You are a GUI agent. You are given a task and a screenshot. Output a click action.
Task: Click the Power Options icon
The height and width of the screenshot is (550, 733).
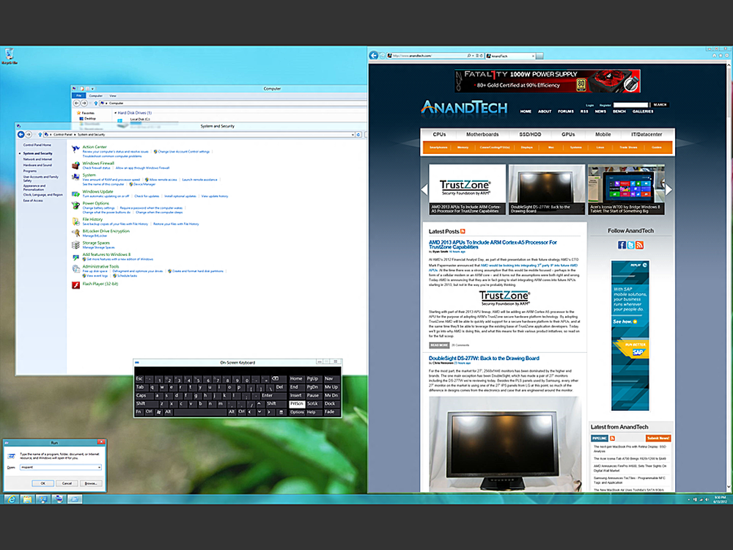click(x=75, y=205)
